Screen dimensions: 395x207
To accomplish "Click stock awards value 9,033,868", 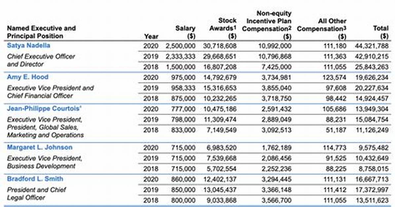I will [x=222, y=200].
